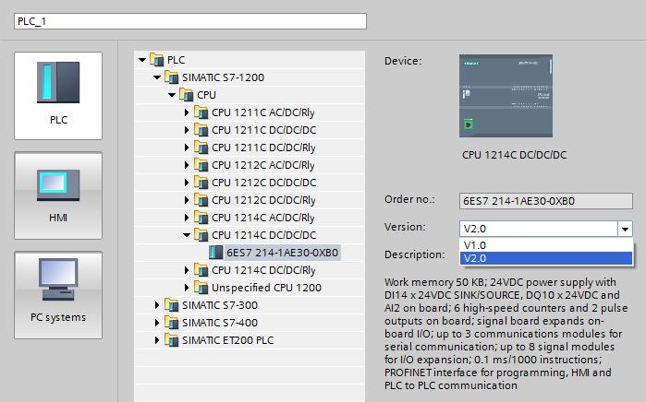
Task: Select the SIMATIC ET200 PLC label
Action: click(x=227, y=340)
